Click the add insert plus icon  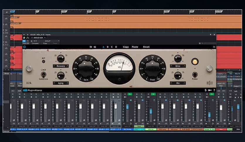(28, 35)
